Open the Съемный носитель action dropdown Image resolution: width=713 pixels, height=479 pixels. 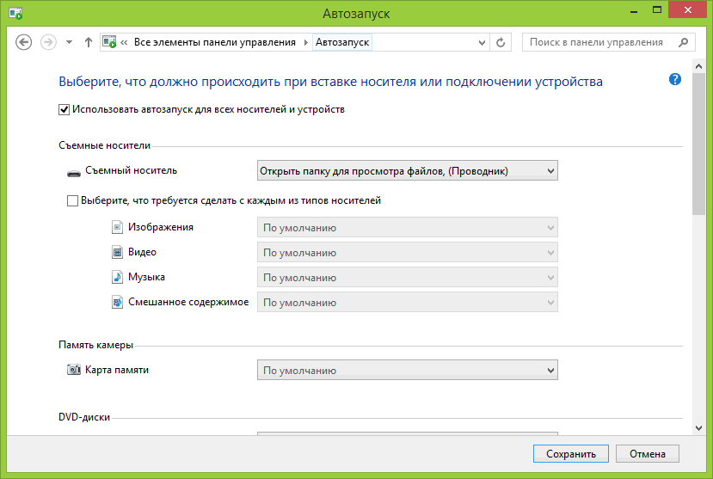408,171
